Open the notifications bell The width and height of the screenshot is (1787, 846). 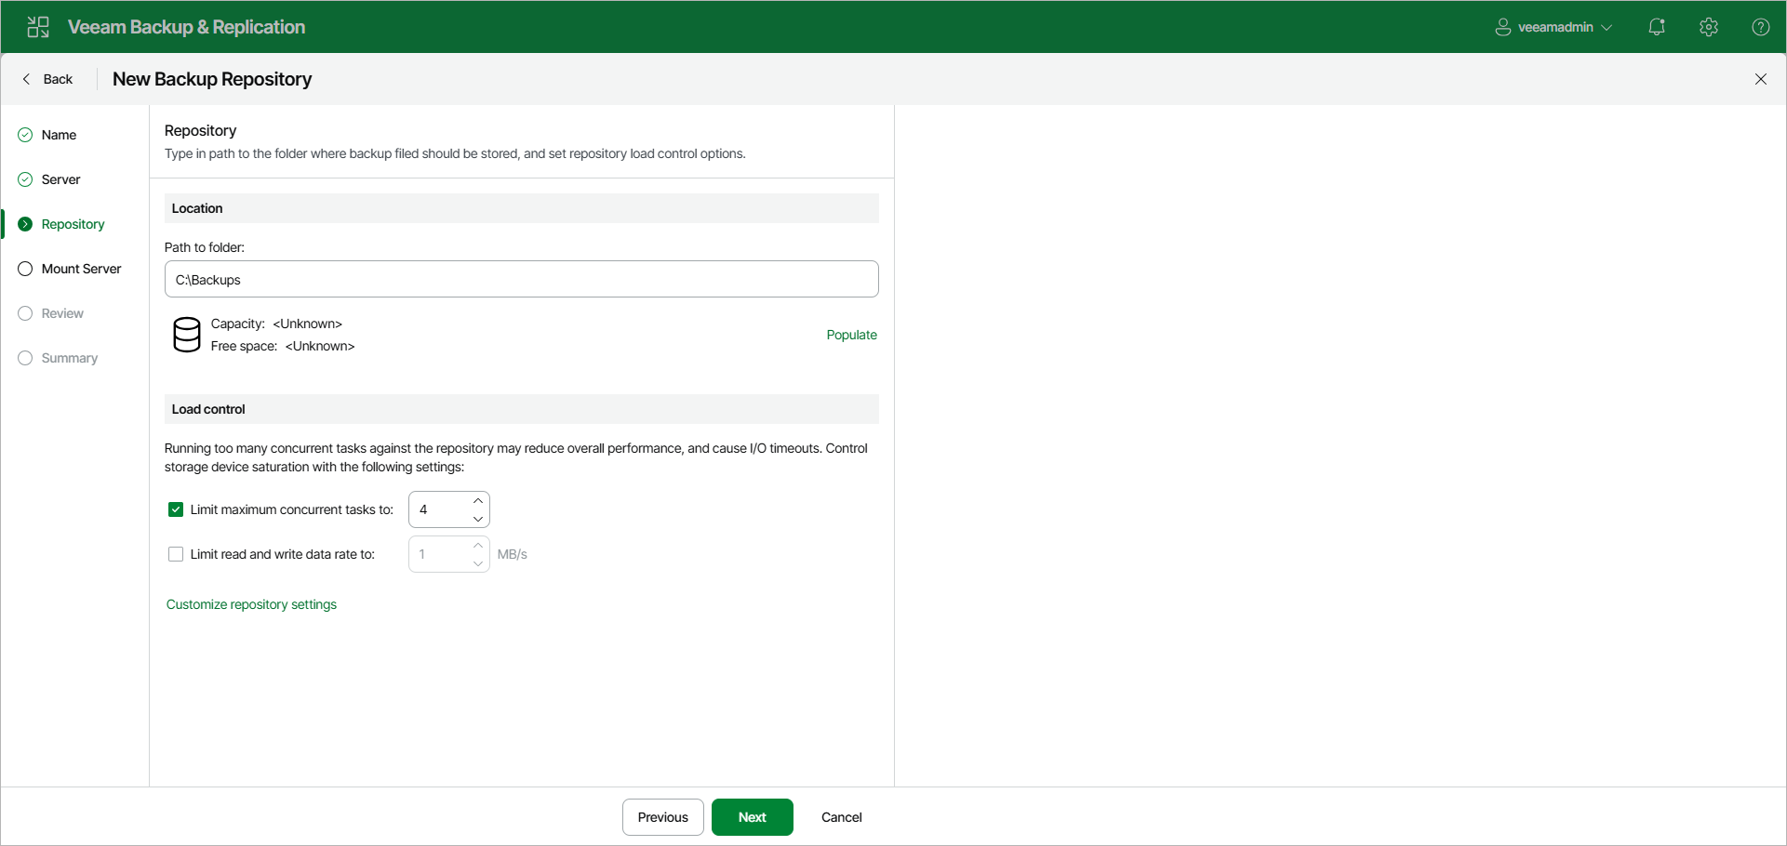(x=1657, y=27)
